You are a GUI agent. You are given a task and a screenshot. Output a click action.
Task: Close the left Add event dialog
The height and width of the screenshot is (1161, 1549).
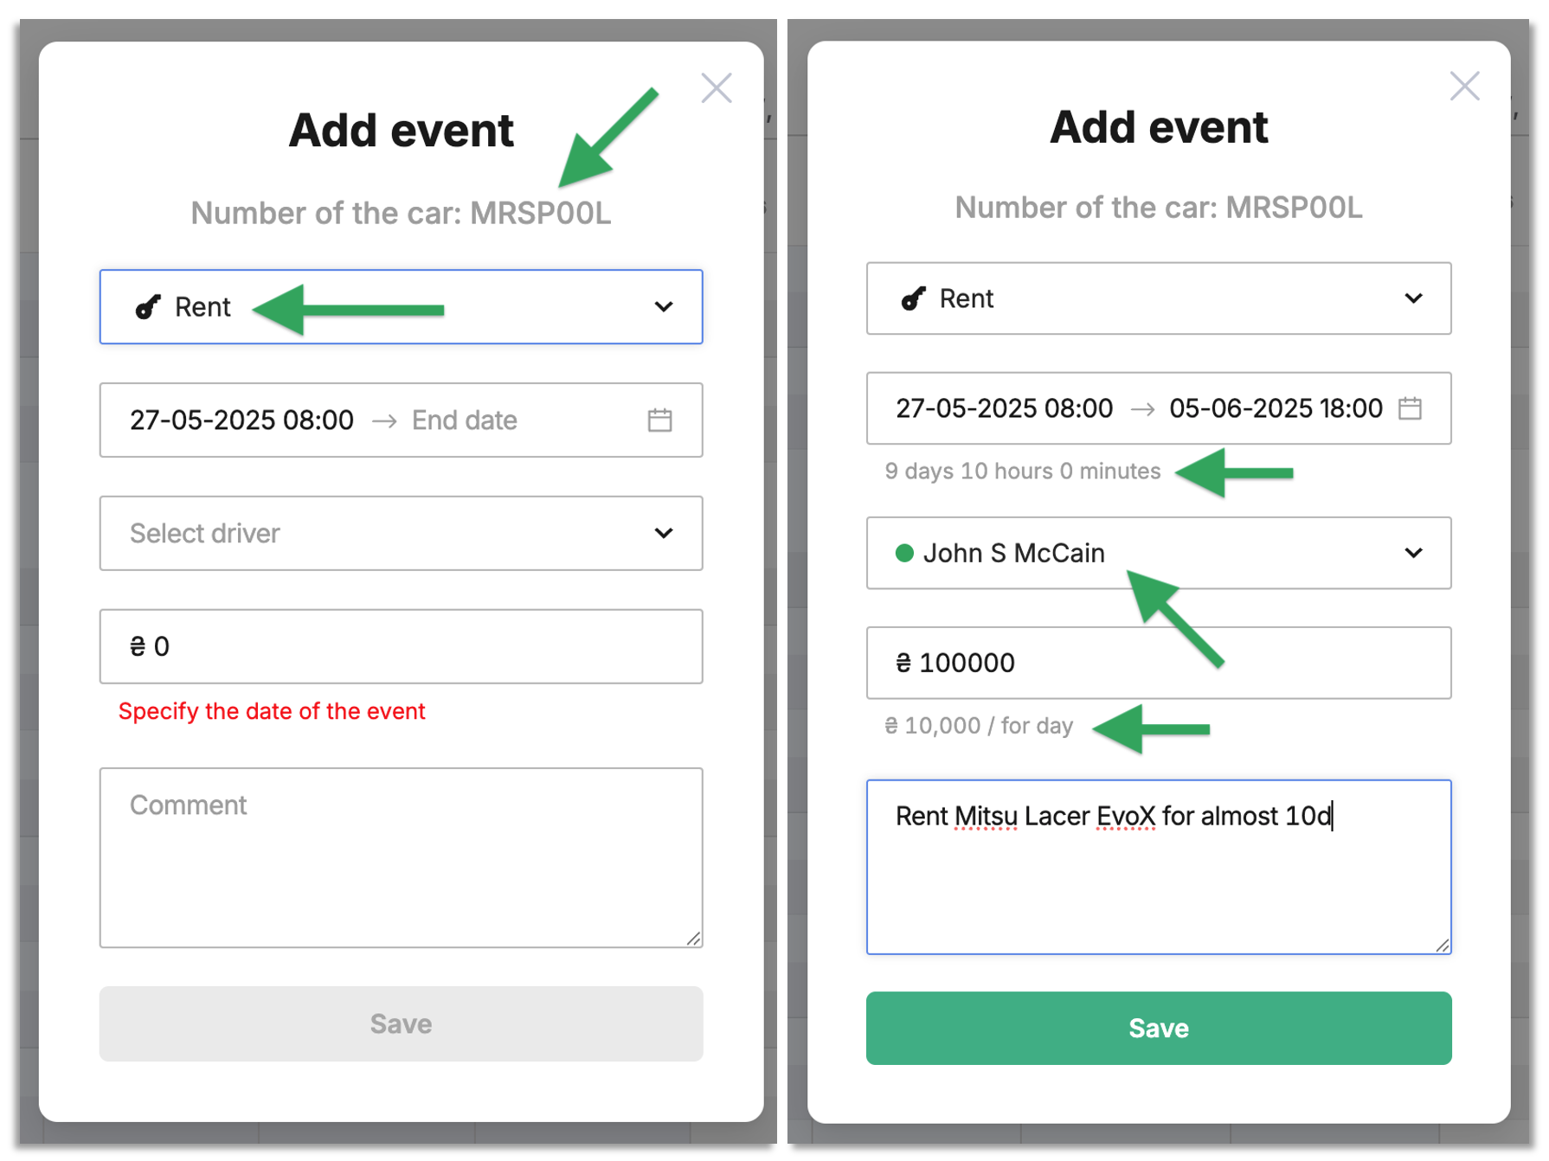pos(717,88)
